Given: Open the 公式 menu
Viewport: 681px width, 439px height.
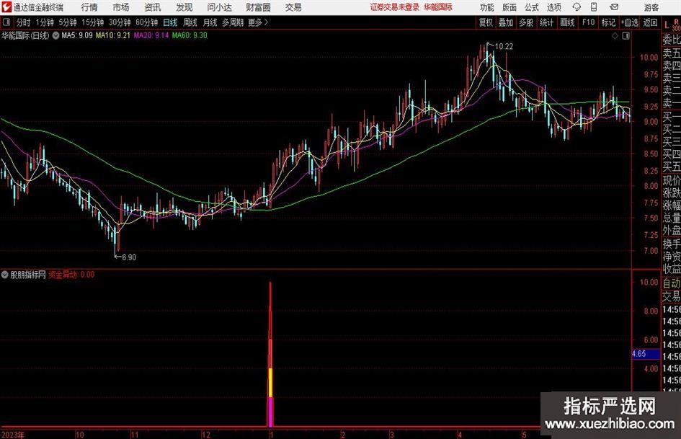Looking at the screenshot, I should tap(532, 7).
